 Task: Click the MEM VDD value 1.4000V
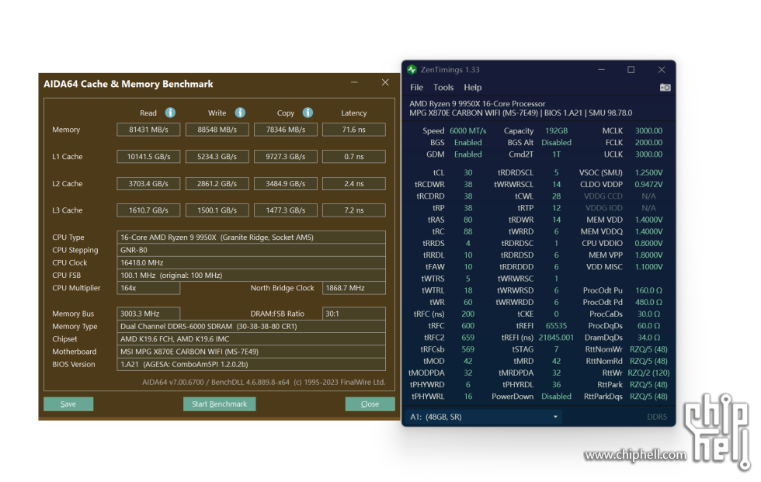coord(649,220)
